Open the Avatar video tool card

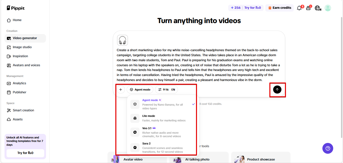pos(137,157)
